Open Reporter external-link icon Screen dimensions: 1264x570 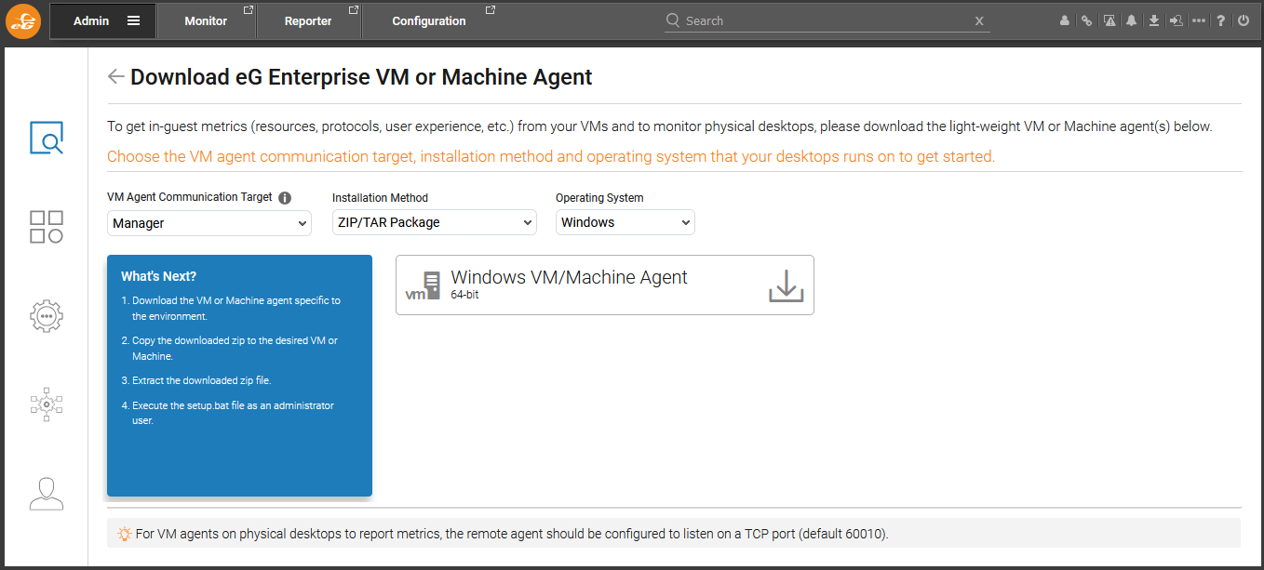coord(354,10)
